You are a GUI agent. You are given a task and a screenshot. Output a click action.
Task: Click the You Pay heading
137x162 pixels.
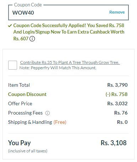point(19,143)
